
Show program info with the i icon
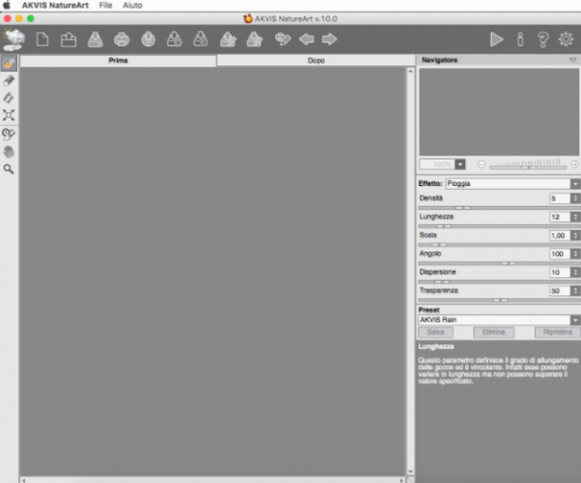tap(520, 39)
